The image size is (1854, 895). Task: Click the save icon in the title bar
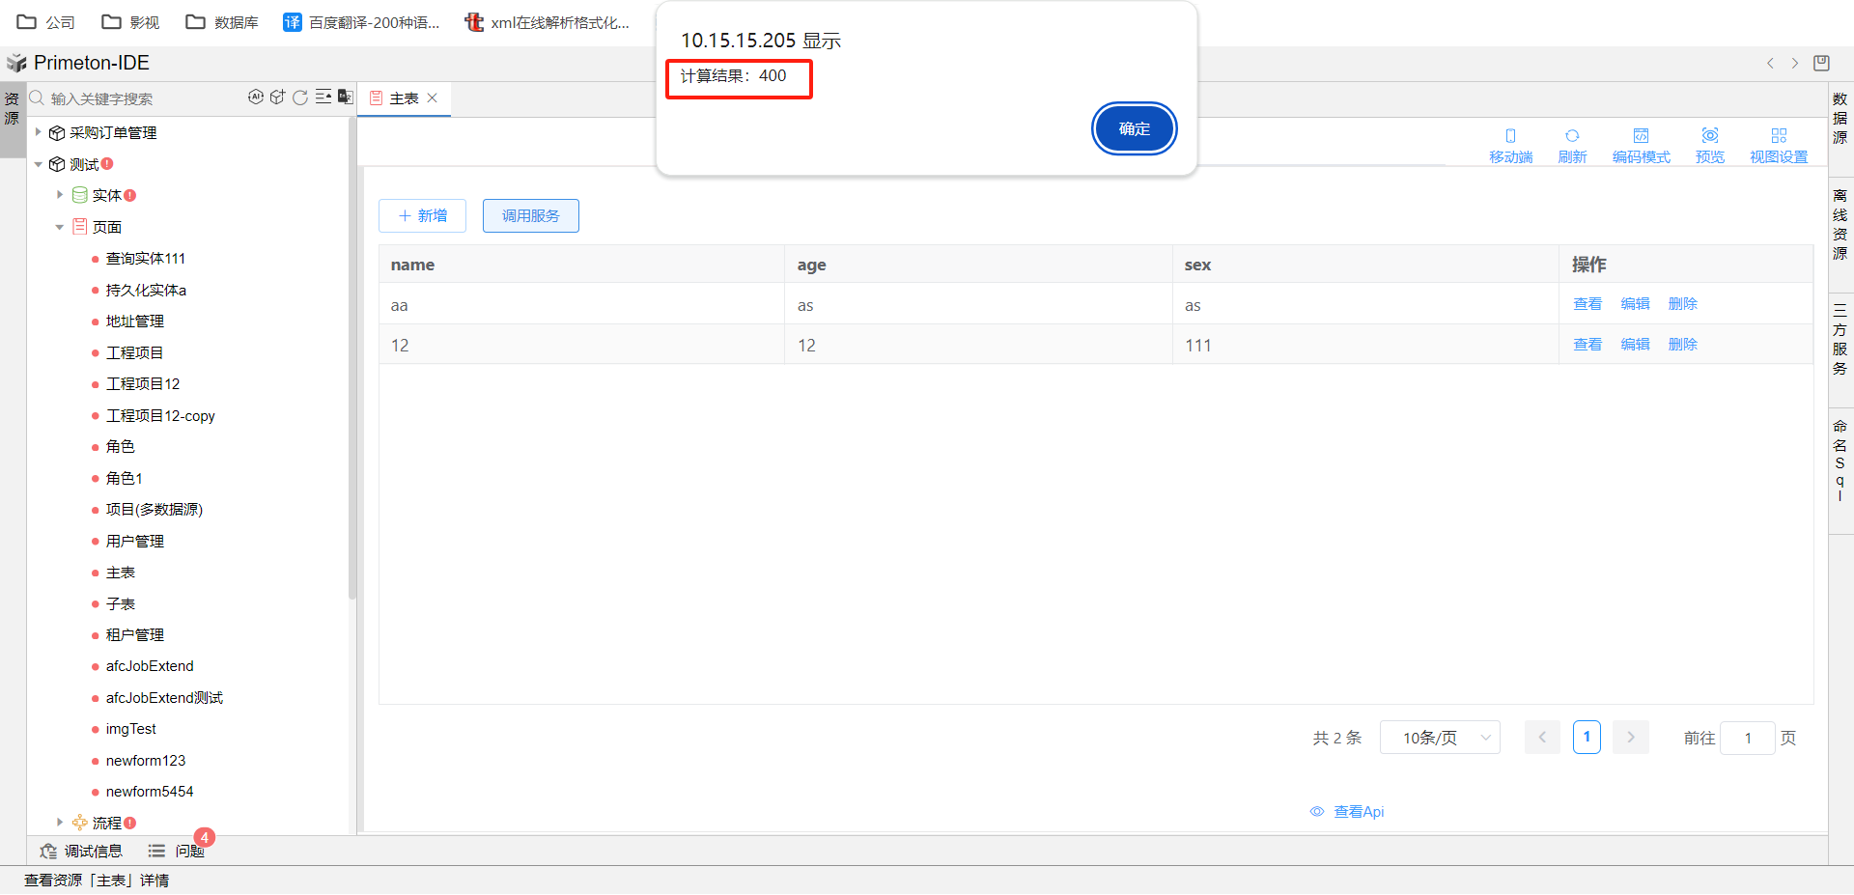[1821, 64]
